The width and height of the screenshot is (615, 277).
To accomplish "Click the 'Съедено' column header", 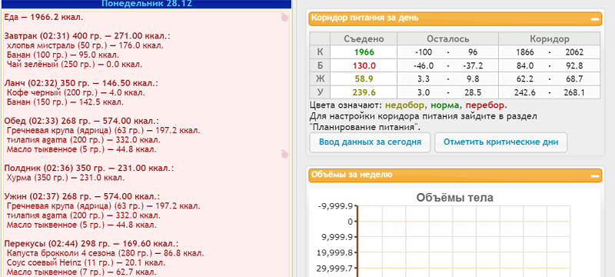I will point(364,38).
